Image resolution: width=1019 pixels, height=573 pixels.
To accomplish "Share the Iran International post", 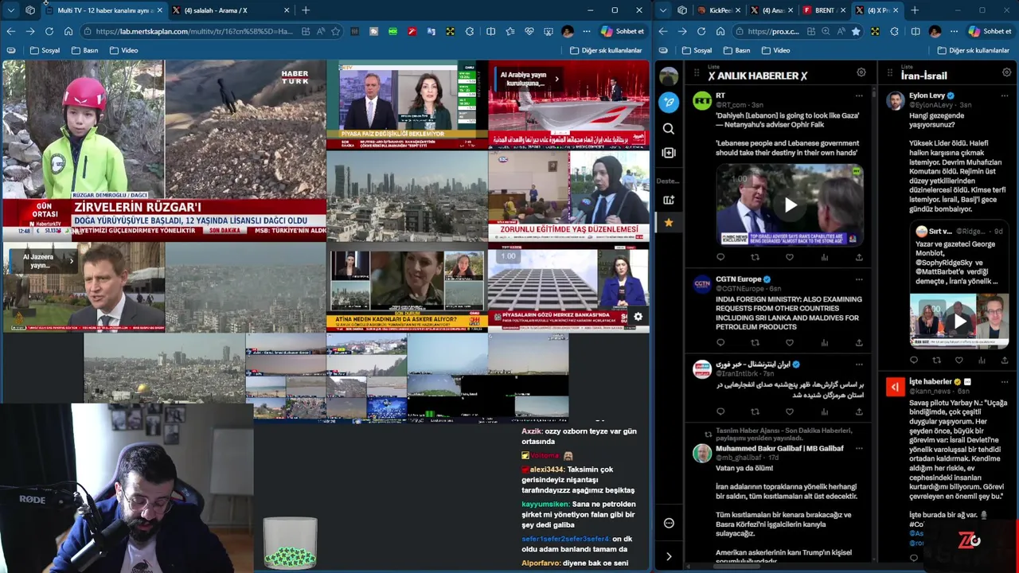I will pyautogui.click(x=859, y=411).
